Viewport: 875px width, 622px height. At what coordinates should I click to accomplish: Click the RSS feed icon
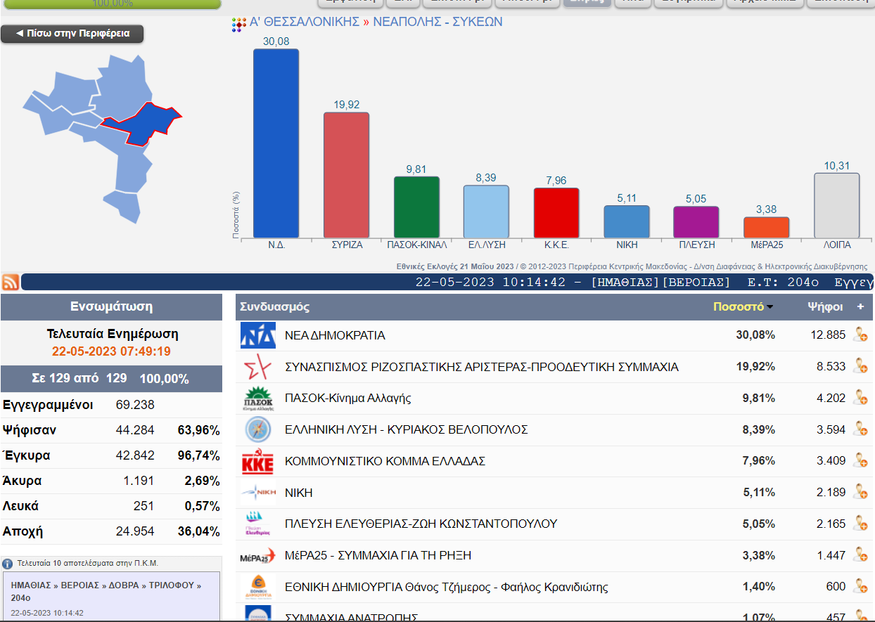click(11, 282)
